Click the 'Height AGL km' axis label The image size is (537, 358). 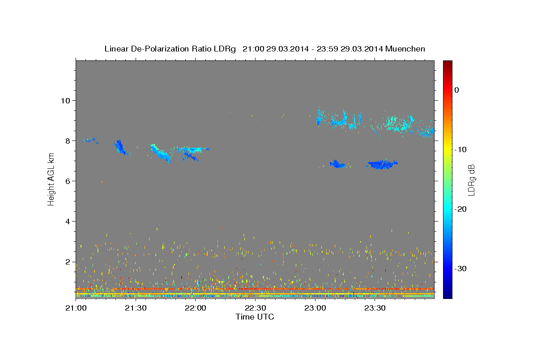coord(51,179)
